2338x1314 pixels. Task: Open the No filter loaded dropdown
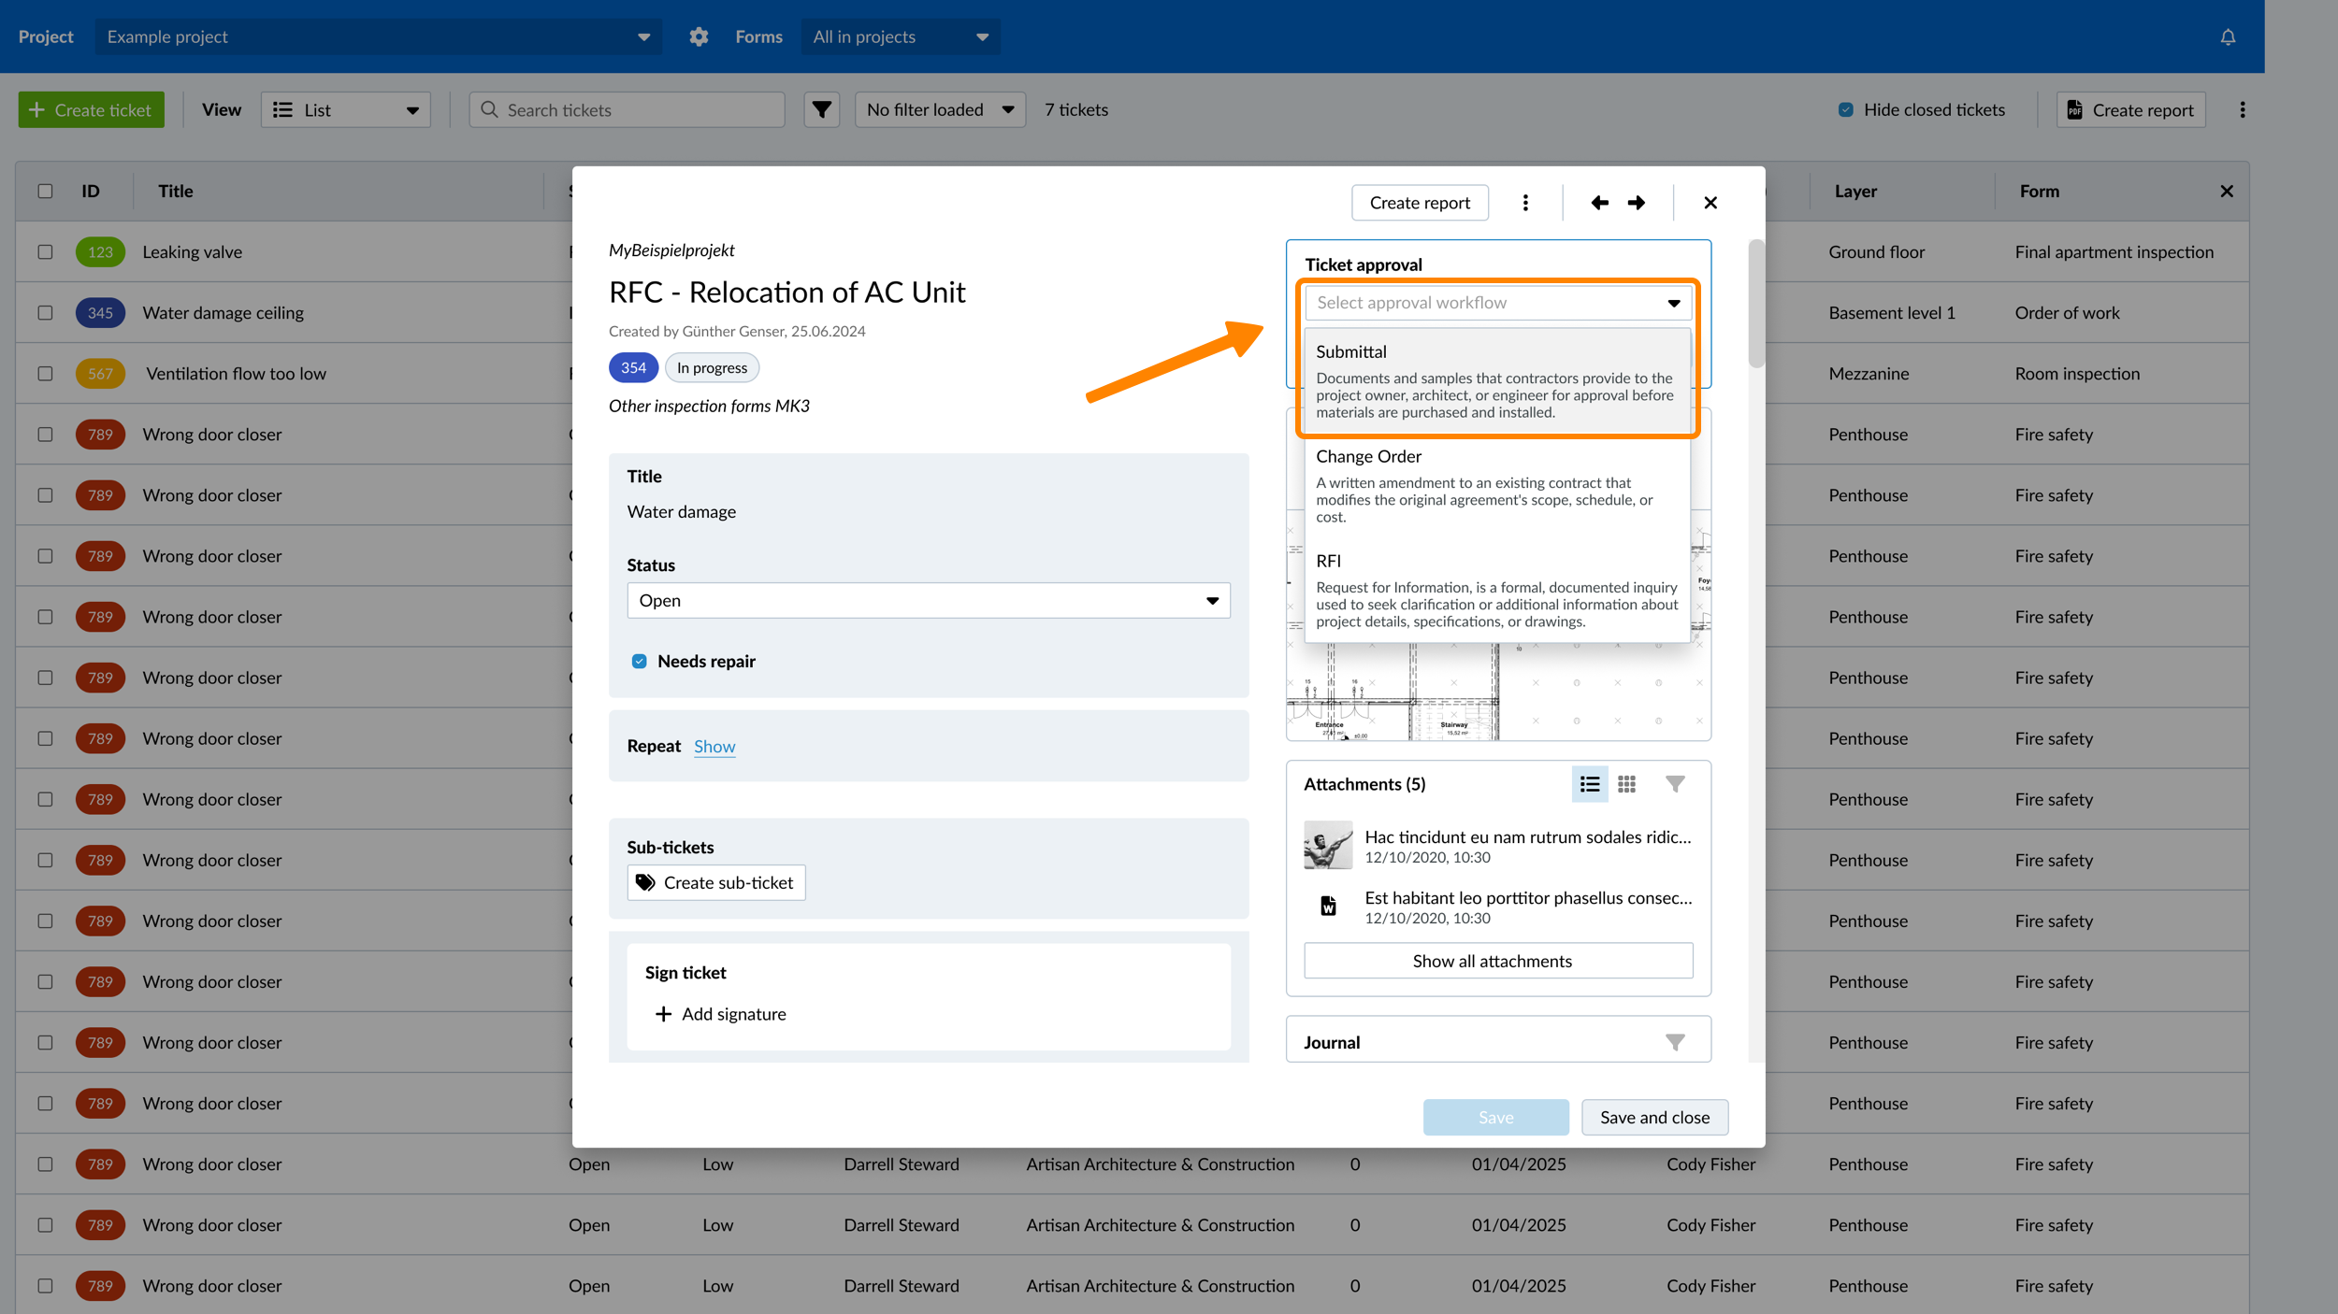[x=939, y=109]
